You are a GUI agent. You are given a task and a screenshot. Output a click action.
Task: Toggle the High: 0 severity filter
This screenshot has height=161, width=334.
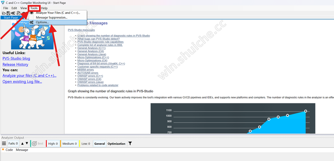pyautogui.click(x=53, y=144)
